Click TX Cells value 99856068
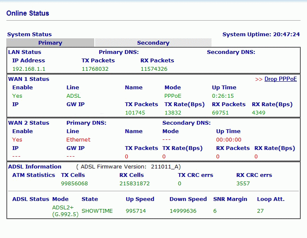Viewport: 307px width, 238px height. (74, 184)
